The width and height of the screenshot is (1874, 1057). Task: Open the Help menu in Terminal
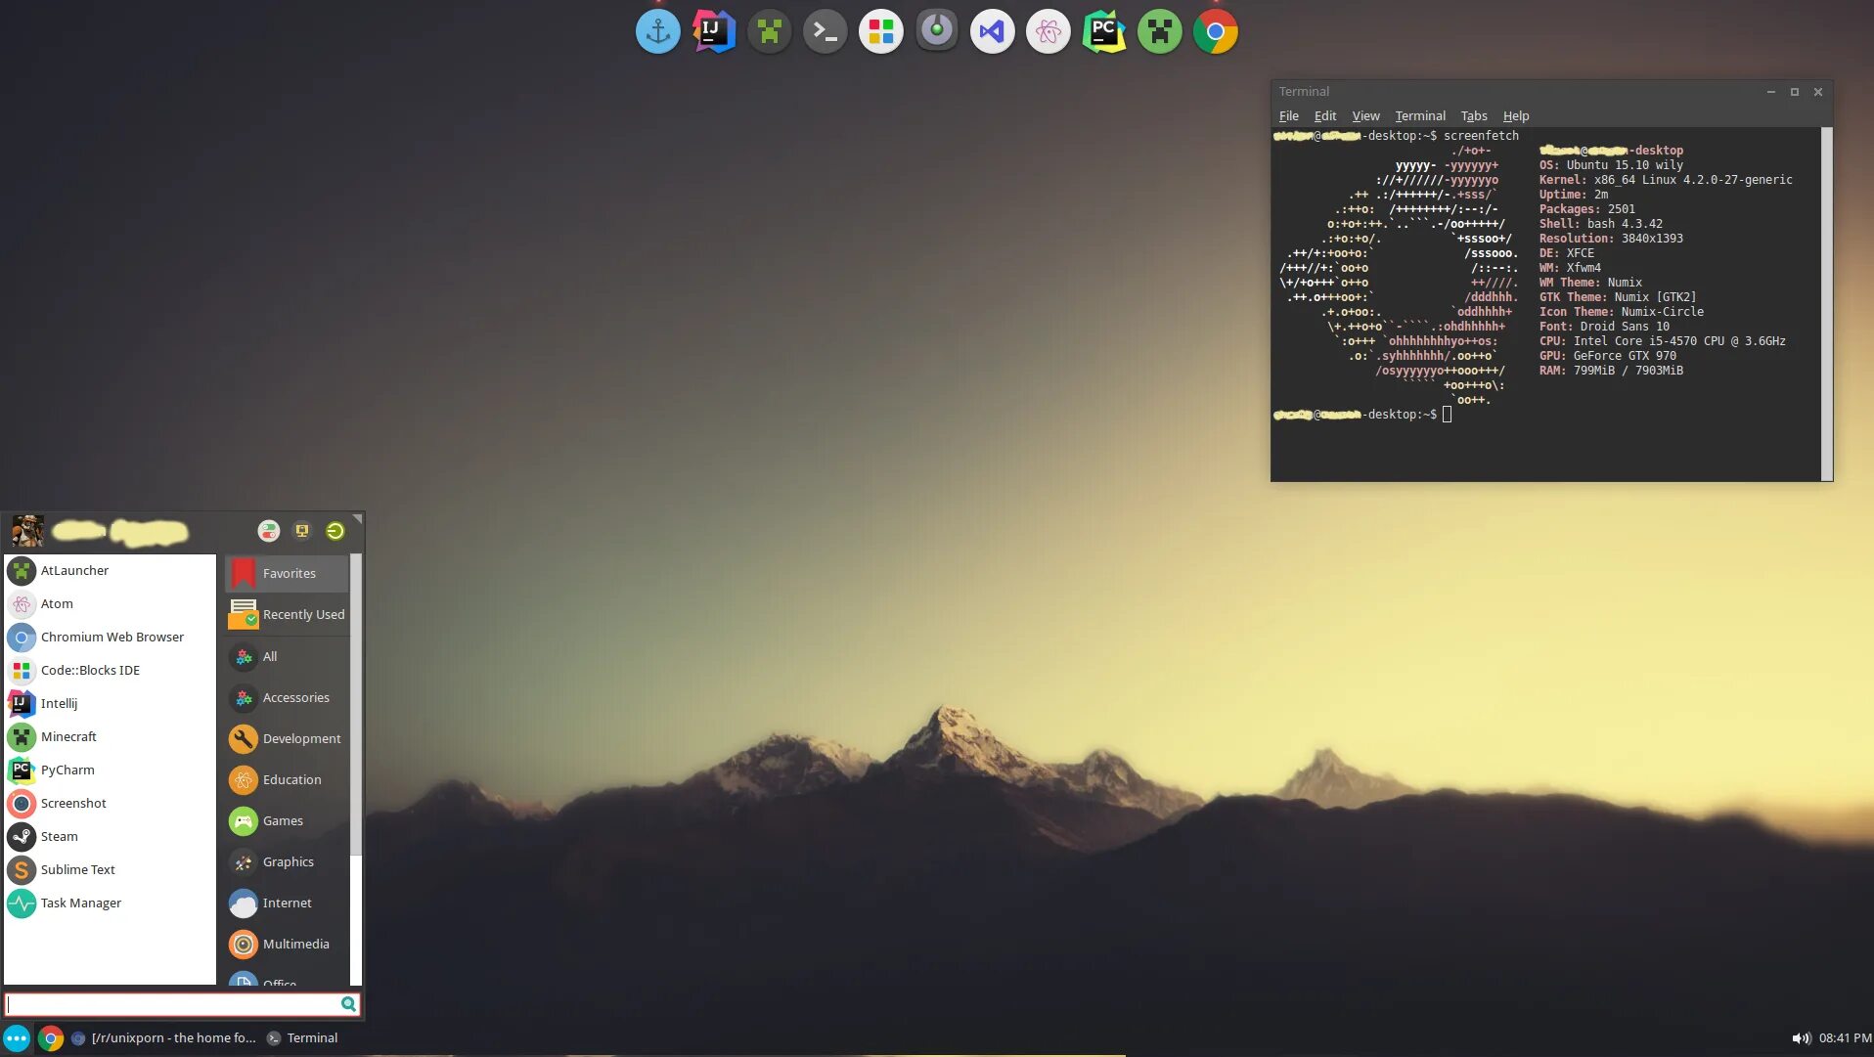[1516, 116]
